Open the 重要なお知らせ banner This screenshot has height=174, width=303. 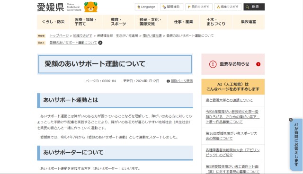tap(233, 64)
